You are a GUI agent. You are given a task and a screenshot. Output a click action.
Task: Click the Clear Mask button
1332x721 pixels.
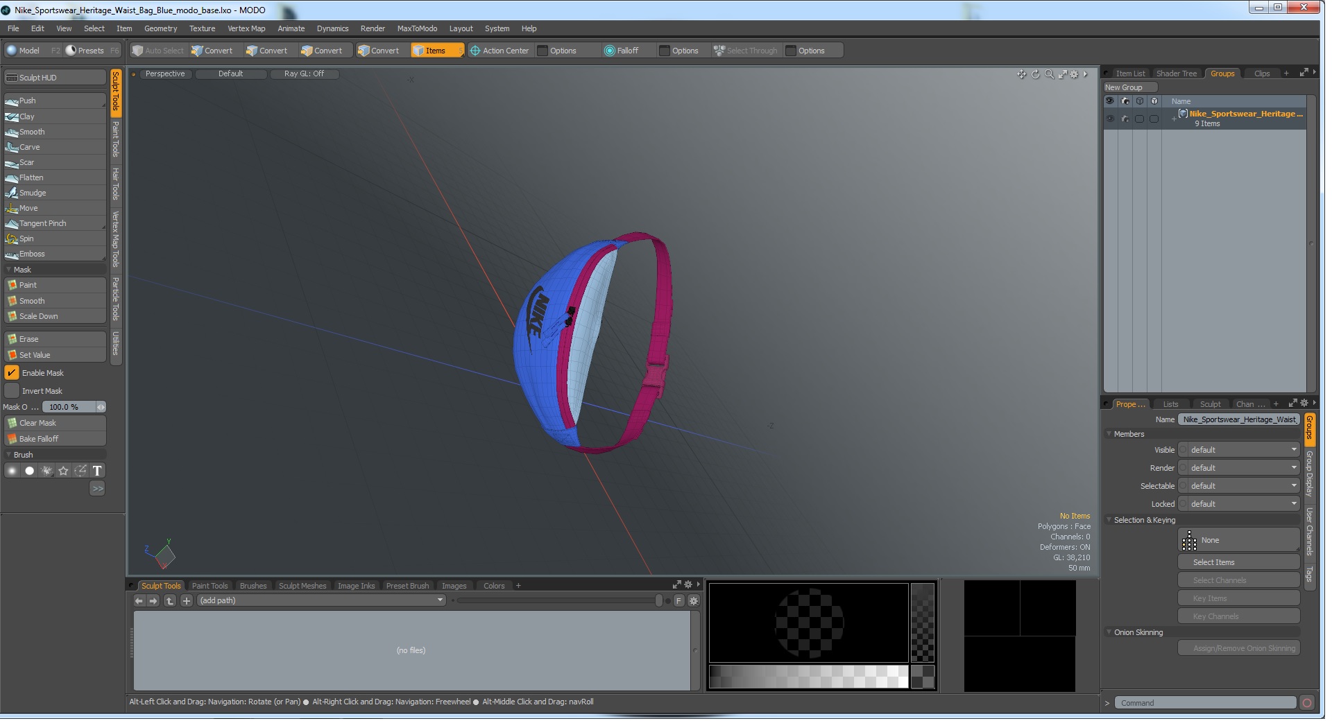pos(55,423)
